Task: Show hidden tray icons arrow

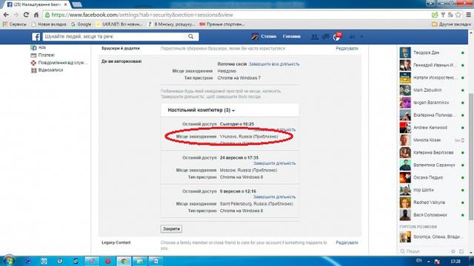Action: pyautogui.click(x=428, y=261)
